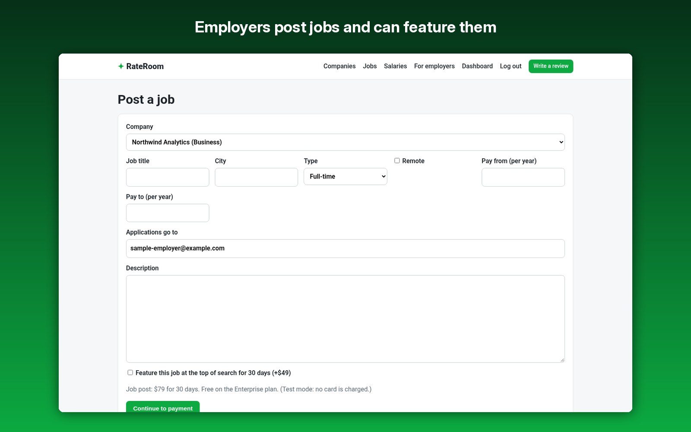Click the RateRoom star logo icon
This screenshot has width=691, height=432.
pos(121,66)
